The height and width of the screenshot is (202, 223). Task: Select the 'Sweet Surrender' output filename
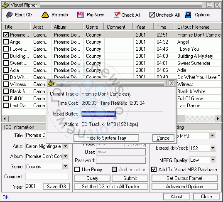[x=194, y=63]
